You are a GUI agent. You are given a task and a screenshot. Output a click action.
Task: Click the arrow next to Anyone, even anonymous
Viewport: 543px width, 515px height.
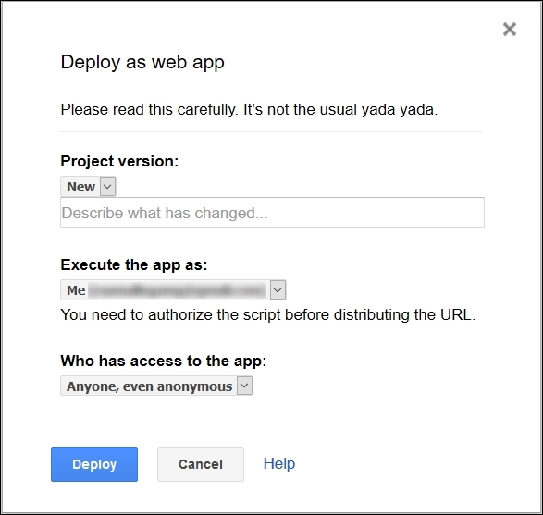click(244, 386)
